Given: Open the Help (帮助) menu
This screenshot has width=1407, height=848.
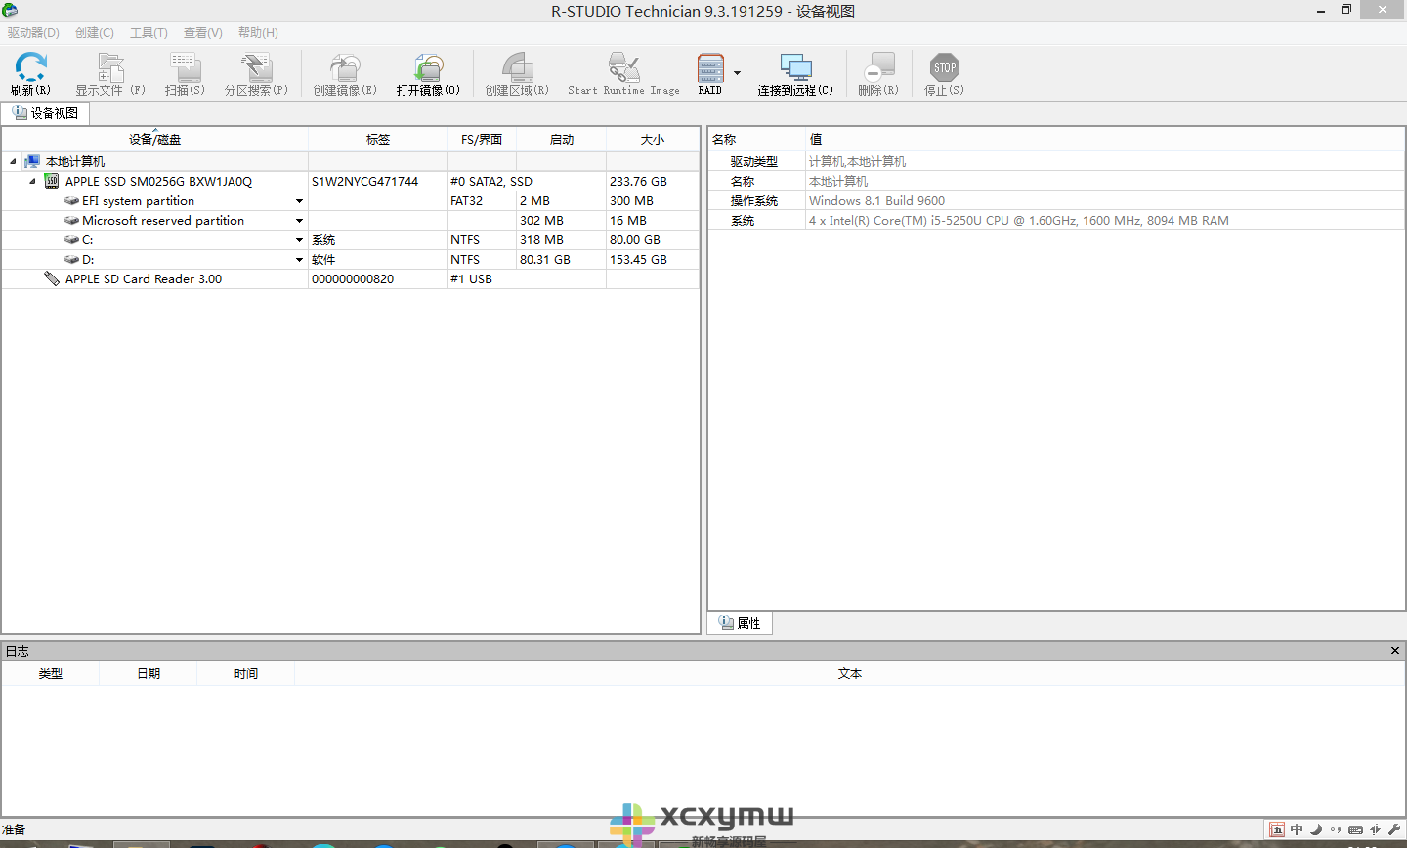Looking at the screenshot, I should coord(258,32).
